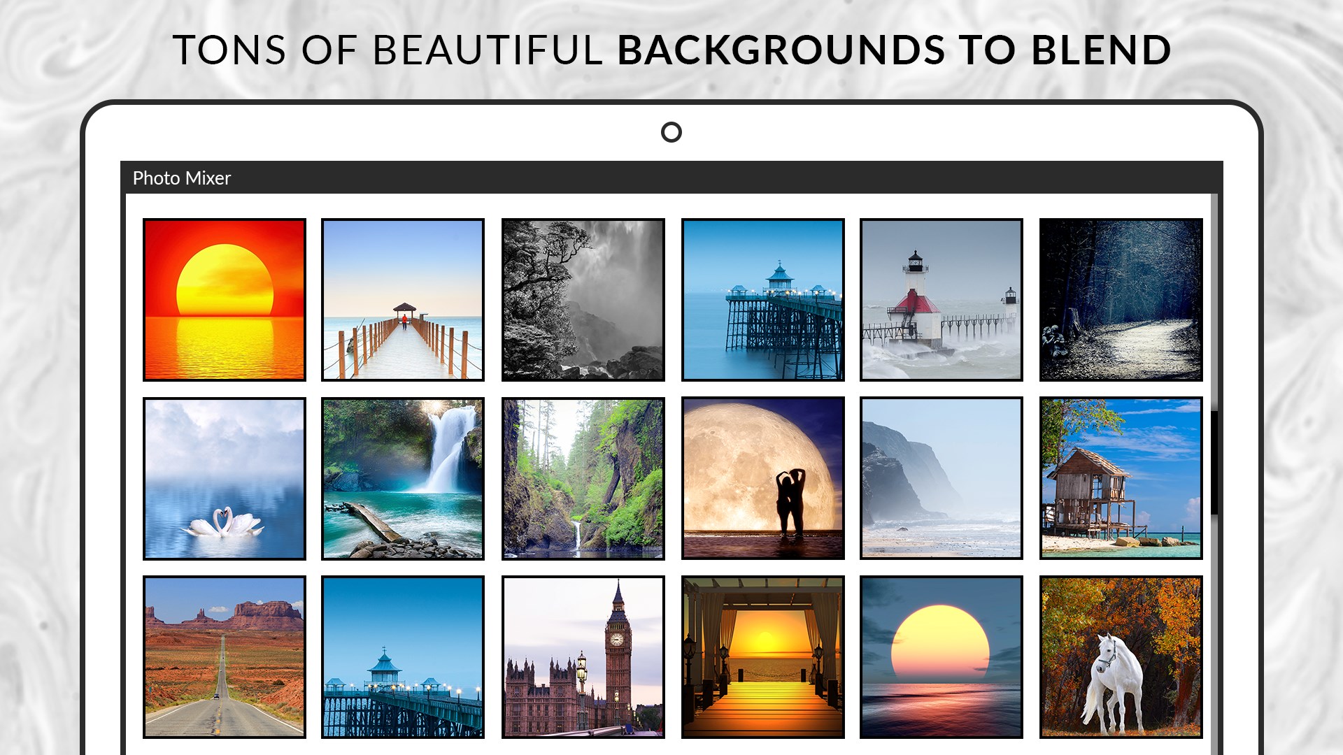Click the vertical scrollbar thumb

1214,463
